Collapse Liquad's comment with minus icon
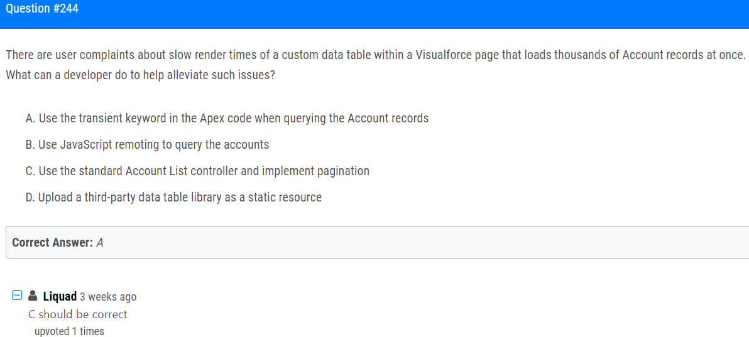The width and height of the screenshot is (749, 337). (17, 296)
